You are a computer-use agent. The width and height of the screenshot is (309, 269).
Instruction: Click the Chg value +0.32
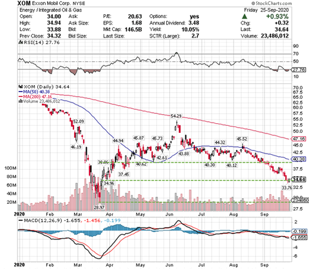[282, 23]
